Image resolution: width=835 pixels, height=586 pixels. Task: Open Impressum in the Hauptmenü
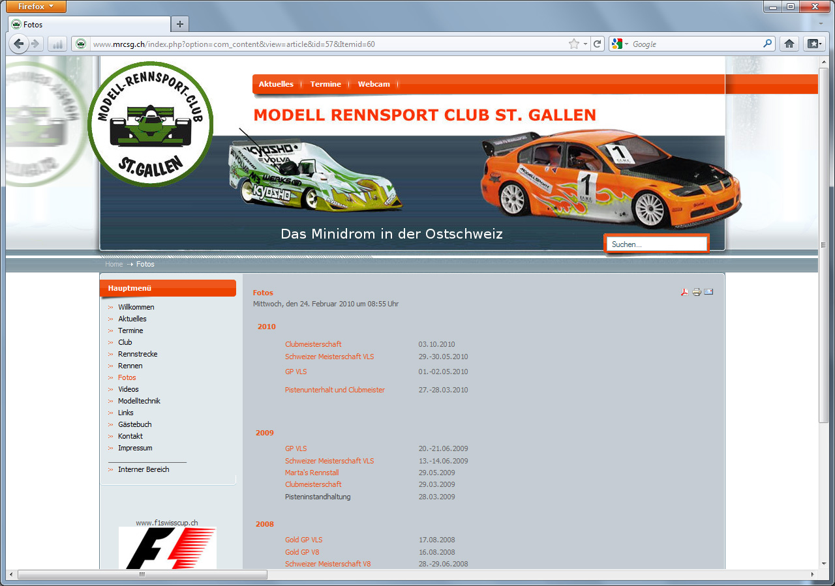(135, 448)
